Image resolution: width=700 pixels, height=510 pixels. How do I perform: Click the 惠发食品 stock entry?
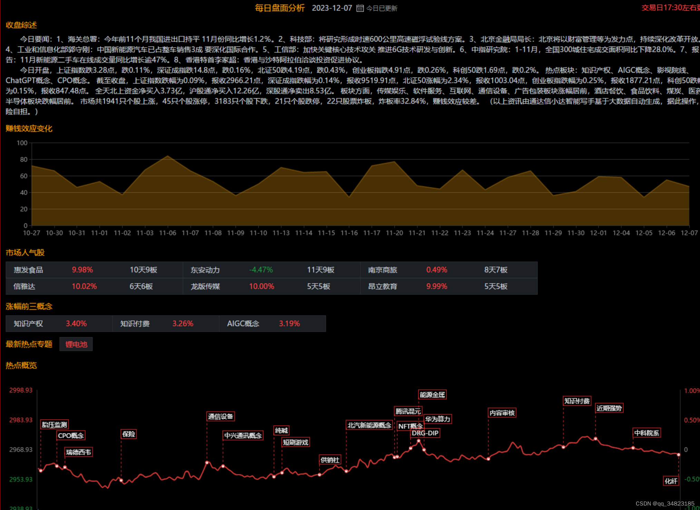pyautogui.click(x=28, y=270)
